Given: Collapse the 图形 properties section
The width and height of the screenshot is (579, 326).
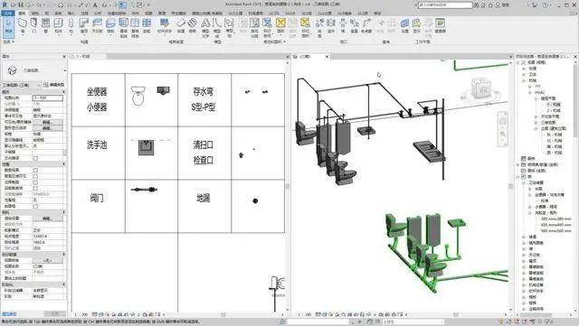Looking at the screenshot, I should 63,92.
